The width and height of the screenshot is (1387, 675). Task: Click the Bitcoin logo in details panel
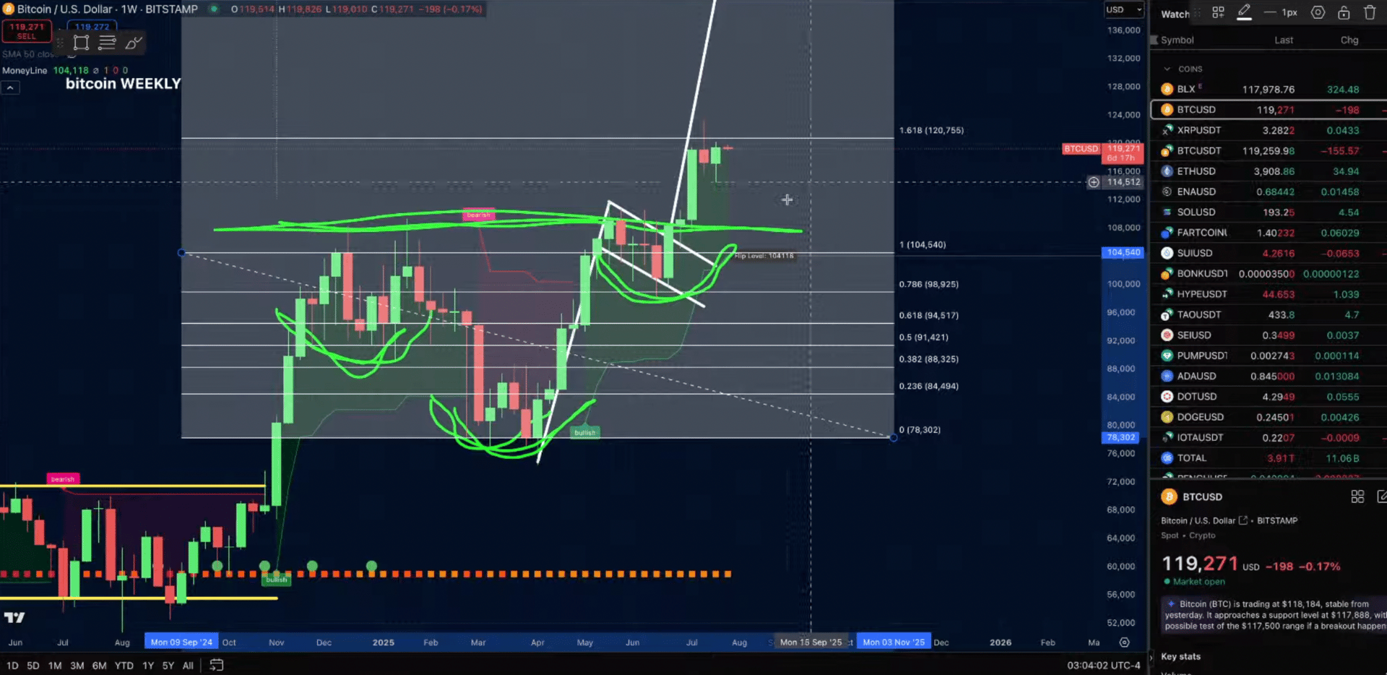pyautogui.click(x=1169, y=496)
